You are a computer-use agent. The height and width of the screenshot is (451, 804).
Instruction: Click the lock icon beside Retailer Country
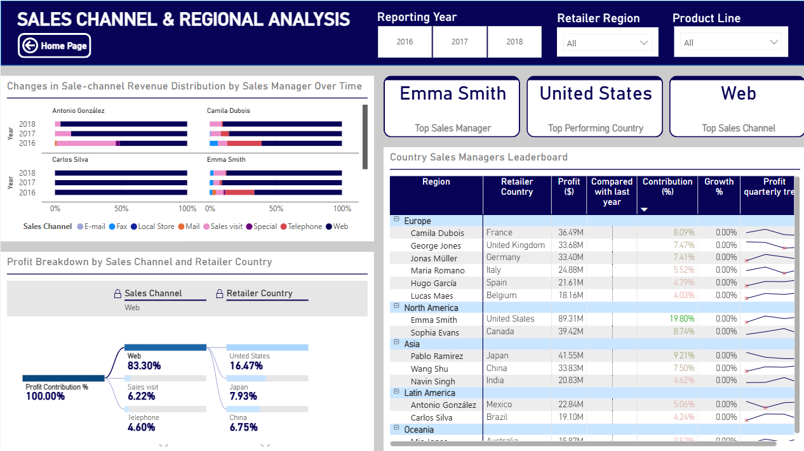(x=219, y=294)
